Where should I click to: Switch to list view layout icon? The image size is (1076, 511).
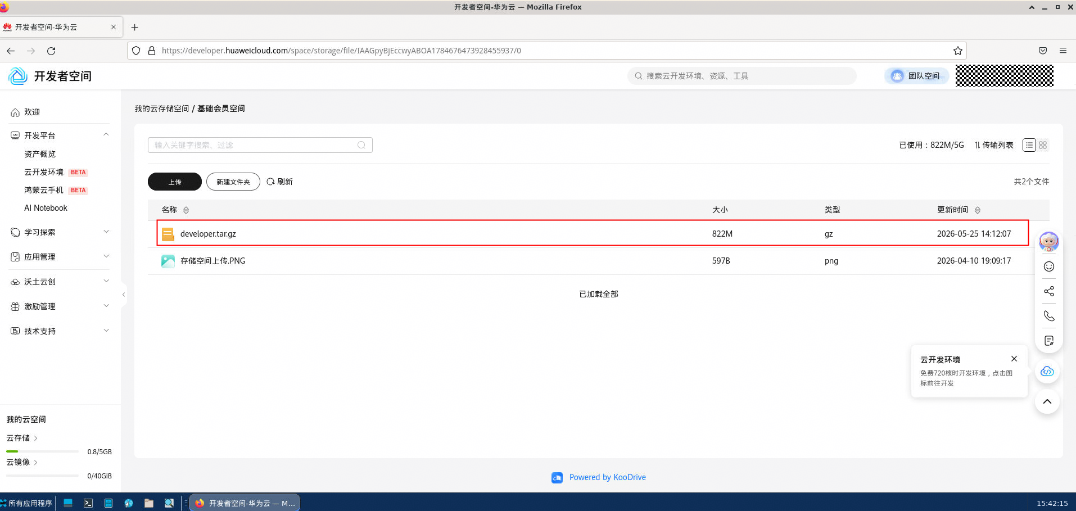(1029, 145)
